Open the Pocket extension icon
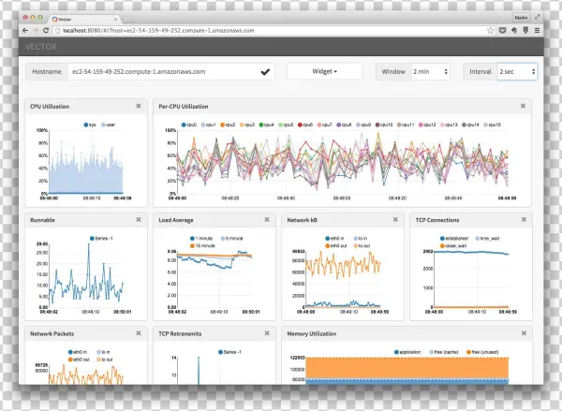562x411 pixels. [502, 31]
